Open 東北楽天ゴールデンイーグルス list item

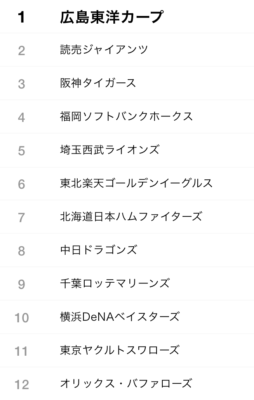pos(136,183)
